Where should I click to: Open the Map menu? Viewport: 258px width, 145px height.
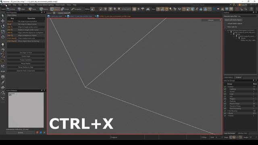click(15, 5)
